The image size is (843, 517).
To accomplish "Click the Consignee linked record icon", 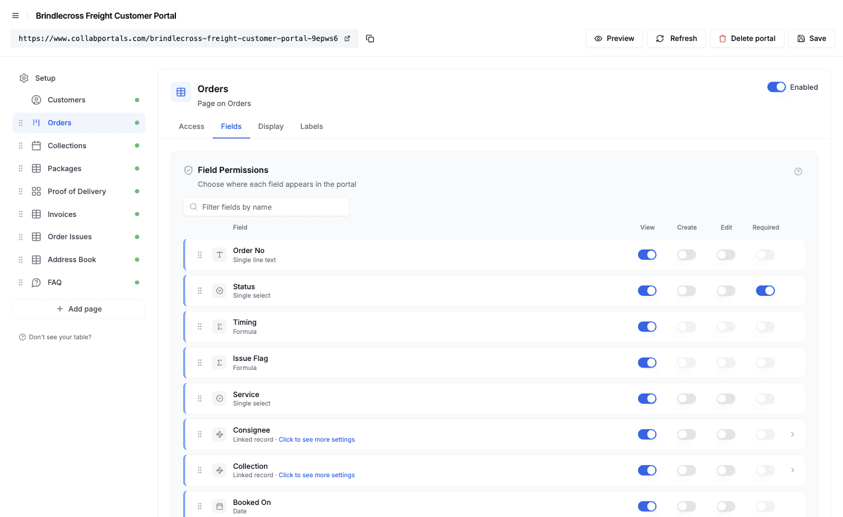I will pyautogui.click(x=219, y=434).
